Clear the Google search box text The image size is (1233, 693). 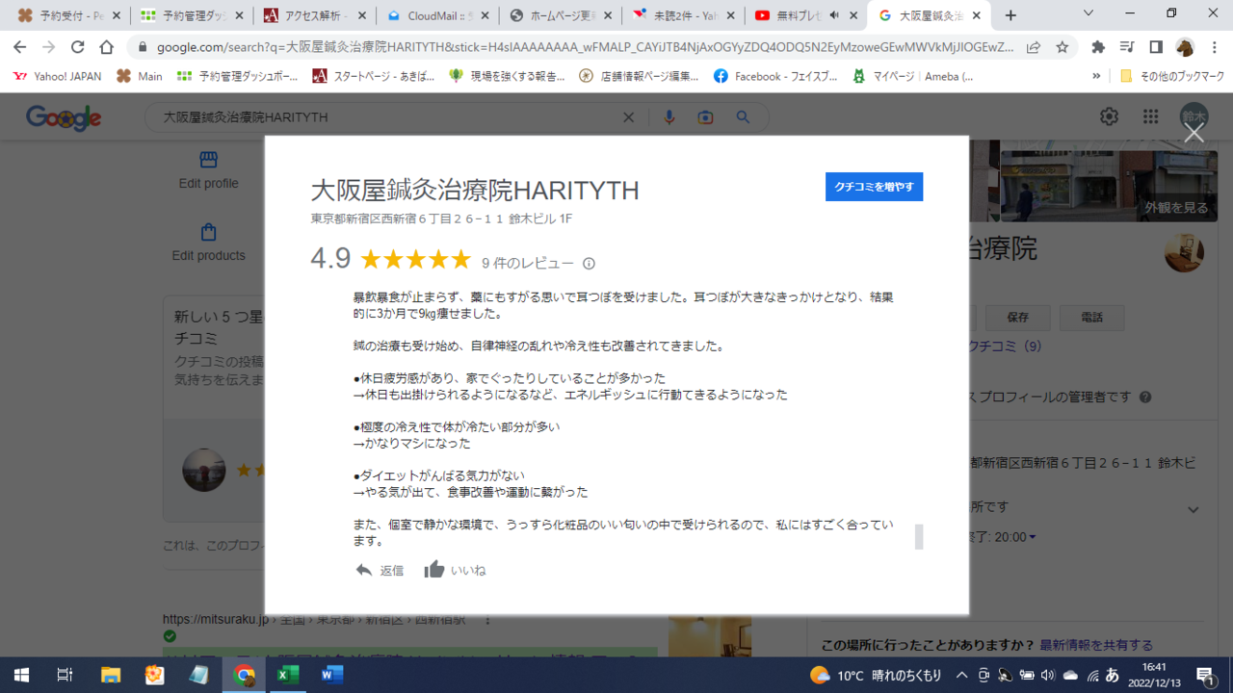coord(628,117)
